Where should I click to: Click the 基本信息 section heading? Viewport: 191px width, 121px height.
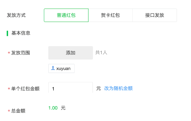(21, 33)
